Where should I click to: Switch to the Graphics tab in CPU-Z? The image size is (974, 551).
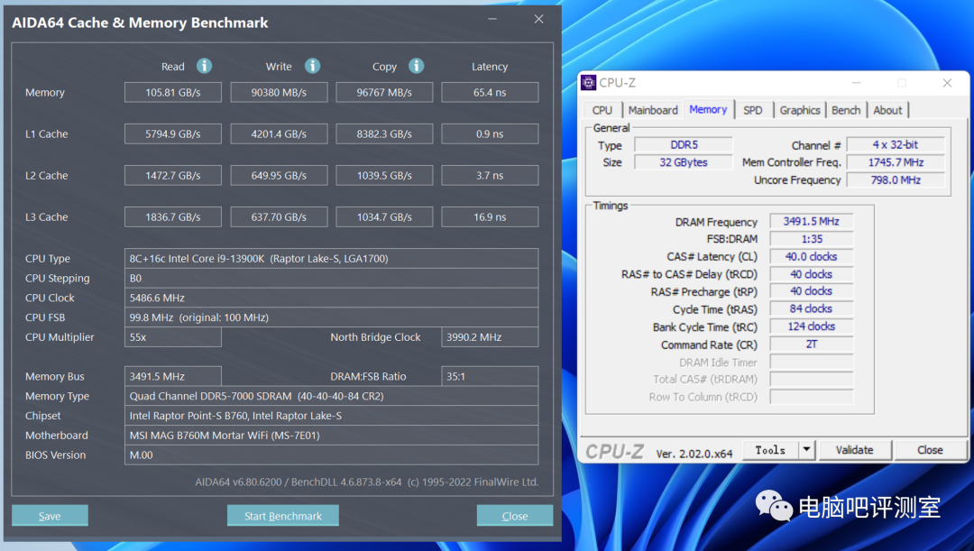point(800,110)
